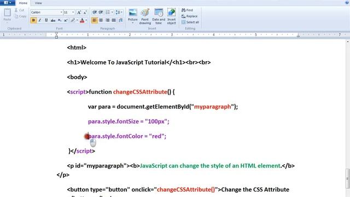350x197 pixels.
Task: Increase the paragraph indent
Action: [101, 12]
